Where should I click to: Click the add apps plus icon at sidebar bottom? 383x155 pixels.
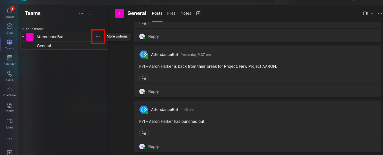click(x=10, y=152)
